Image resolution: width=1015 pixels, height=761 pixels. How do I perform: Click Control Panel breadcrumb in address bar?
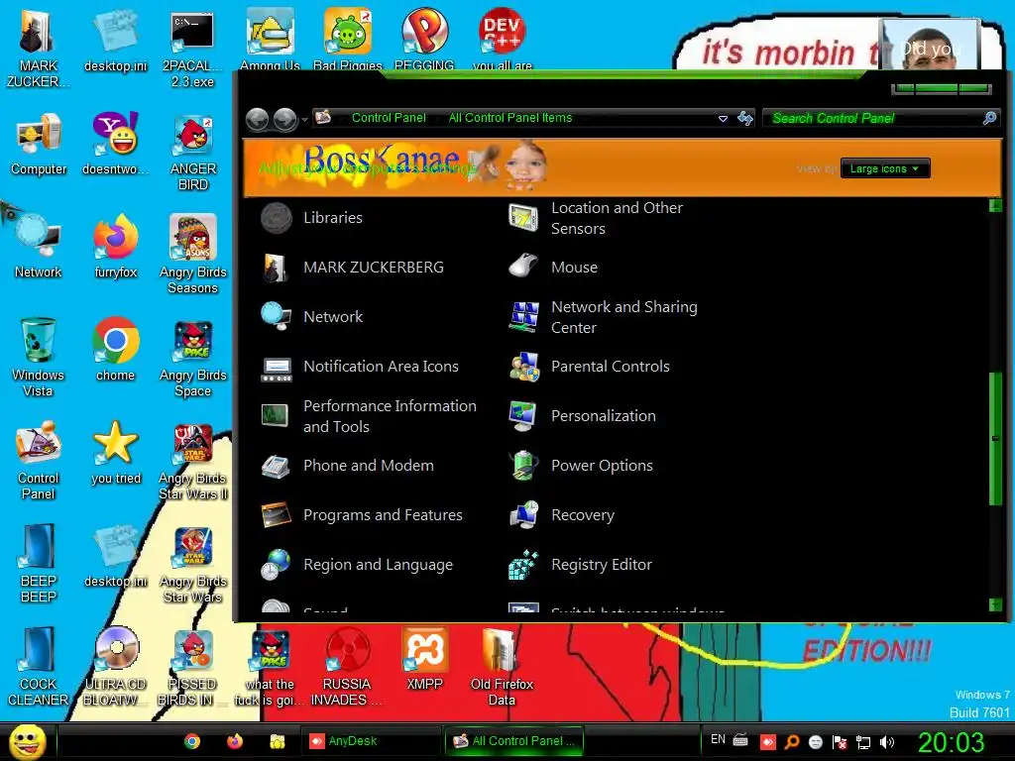tap(389, 118)
